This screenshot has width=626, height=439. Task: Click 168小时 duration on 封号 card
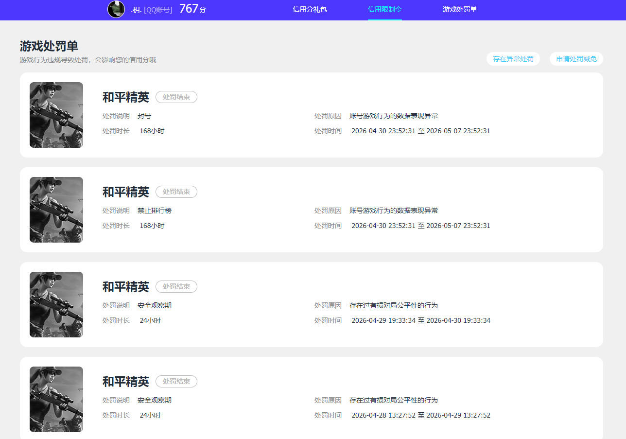click(x=152, y=131)
